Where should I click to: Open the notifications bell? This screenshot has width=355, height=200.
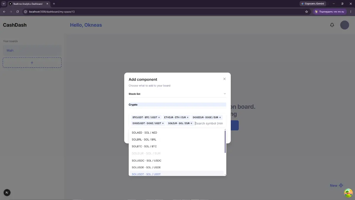(332, 25)
